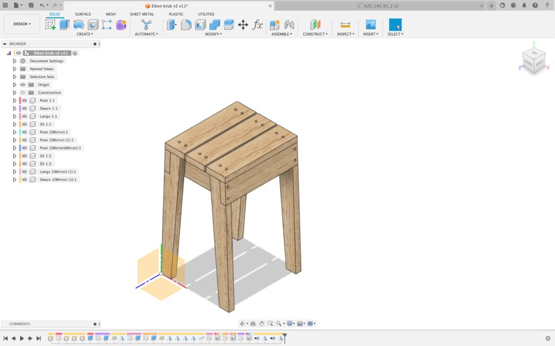This screenshot has height=346, width=555.
Task: Click the Extrude tool icon
Action: 64,25
